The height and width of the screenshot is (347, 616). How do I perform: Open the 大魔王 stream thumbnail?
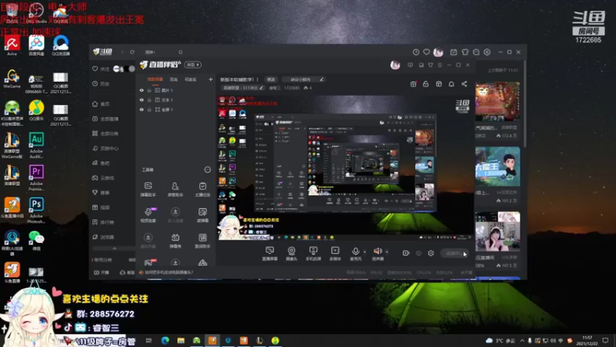click(497, 167)
